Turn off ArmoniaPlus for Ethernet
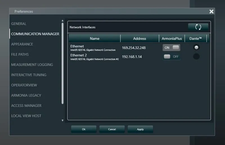The image size is (225, 145). 171,48
